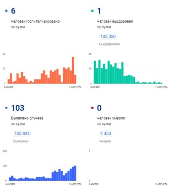Click the blue dot beside hospitalized count 6
172x188 pixels.
[6, 11]
